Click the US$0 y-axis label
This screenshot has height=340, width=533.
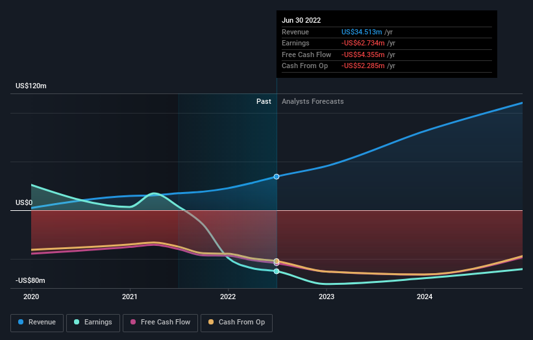point(24,203)
